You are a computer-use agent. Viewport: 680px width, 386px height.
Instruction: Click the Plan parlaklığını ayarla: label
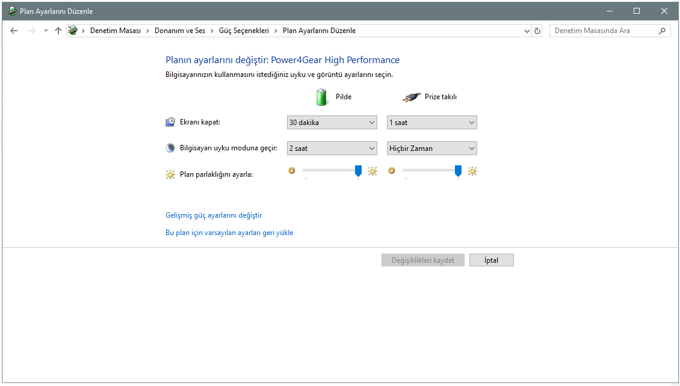[x=216, y=174]
